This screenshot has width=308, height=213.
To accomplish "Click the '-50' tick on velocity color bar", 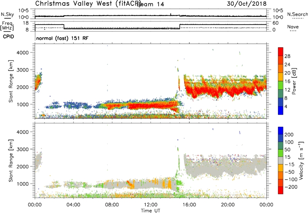I will (x=290, y=172).
